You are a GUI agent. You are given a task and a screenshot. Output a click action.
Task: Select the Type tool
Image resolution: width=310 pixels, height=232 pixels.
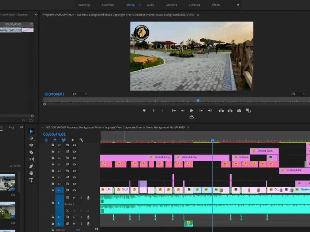pos(31,180)
